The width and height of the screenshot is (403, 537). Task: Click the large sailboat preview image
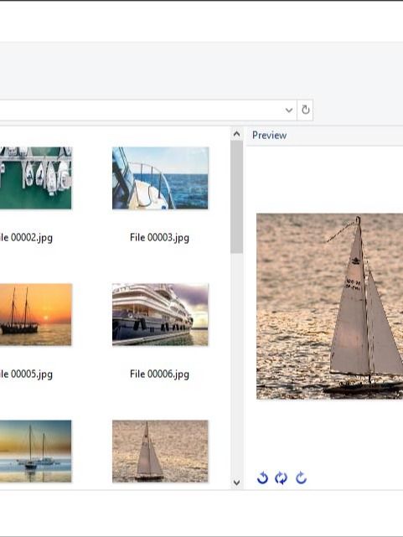click(x=330, y=306)
